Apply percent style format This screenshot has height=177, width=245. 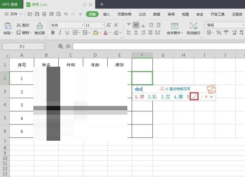coord(219,32)
